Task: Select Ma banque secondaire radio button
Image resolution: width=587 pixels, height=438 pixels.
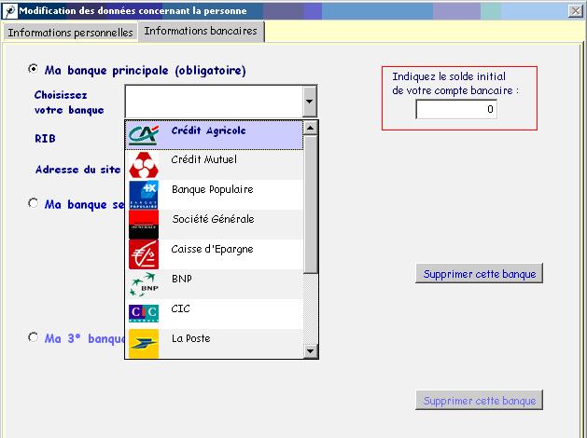Action: click(x=34, y=203)
